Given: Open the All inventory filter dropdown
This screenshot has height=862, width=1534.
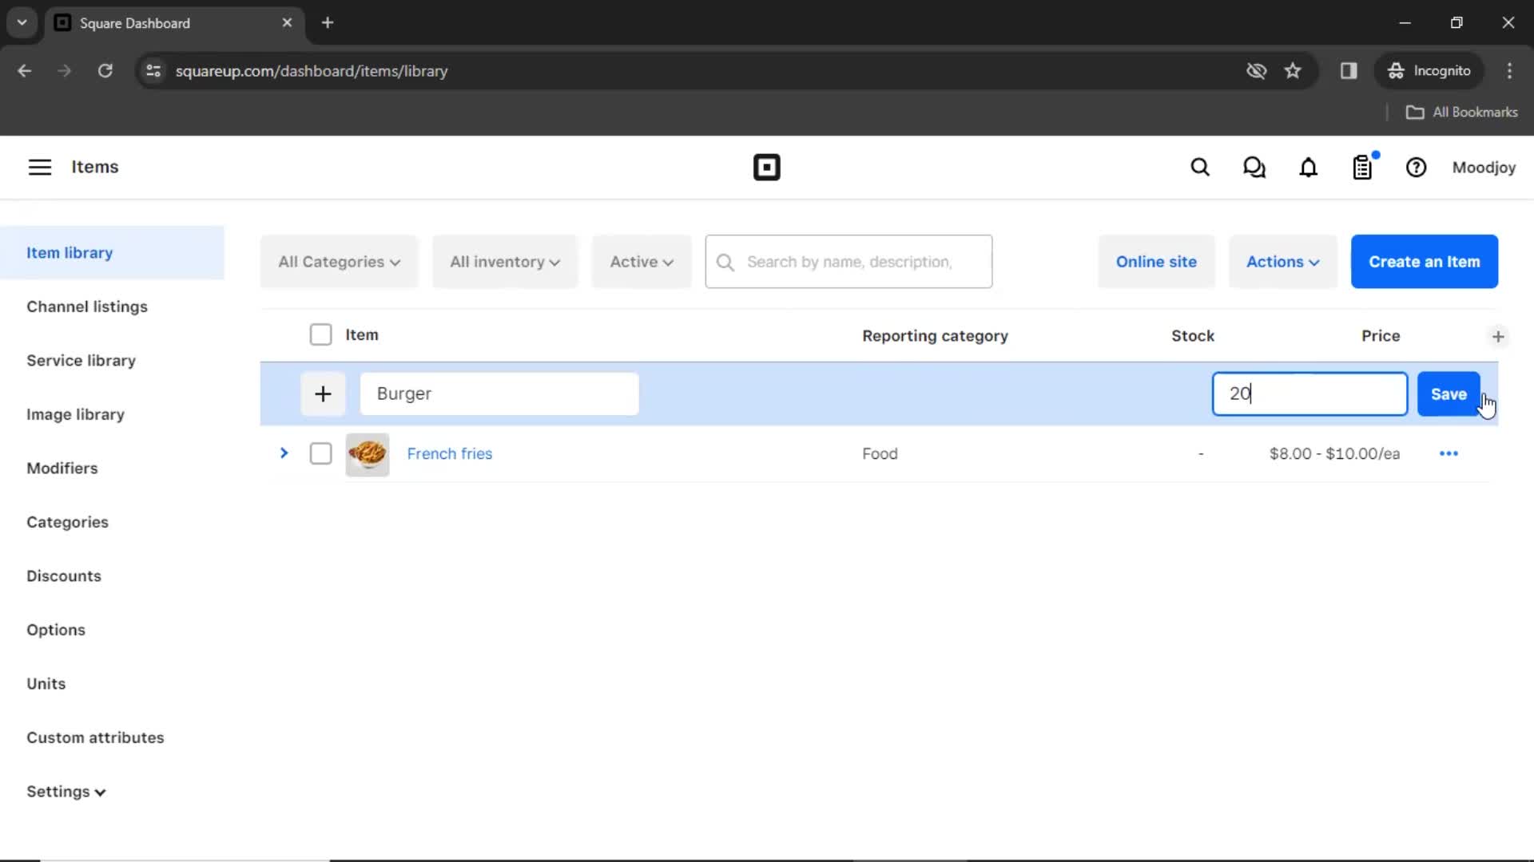Looking at the screenshot, I should coord(505,262).
